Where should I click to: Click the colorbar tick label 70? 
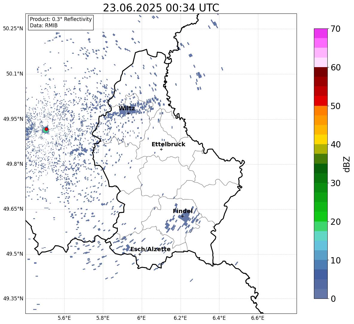pyautogui.click(x=335, y=29)
